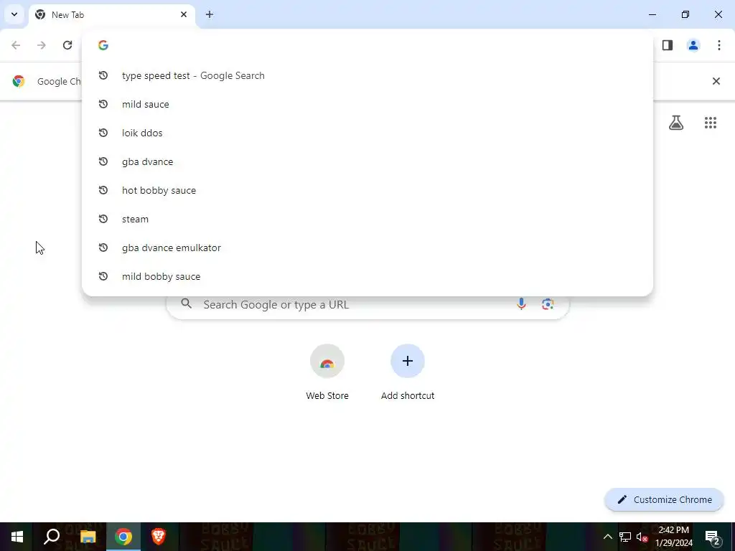Open the tab search dropdown arrow
The image size is (735, 551).
click(x=14, y=14)
